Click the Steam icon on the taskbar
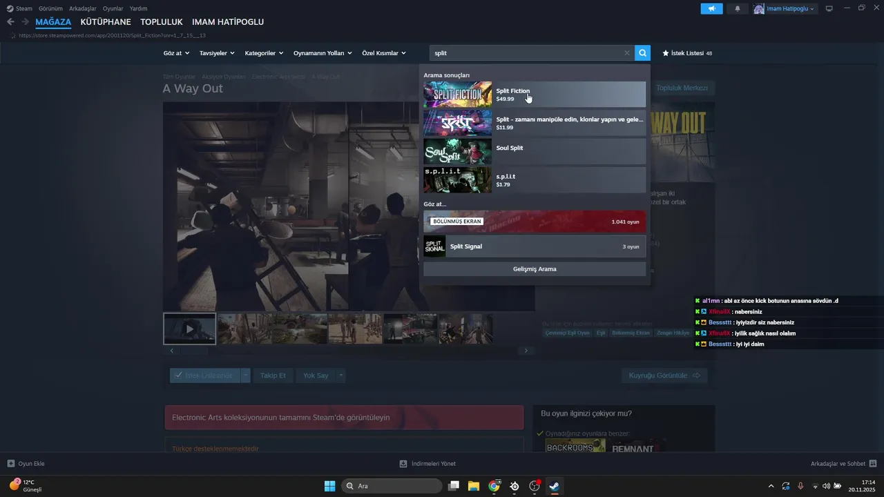The height and width of the screenshot is (497, 884). [x=555, y=486]
